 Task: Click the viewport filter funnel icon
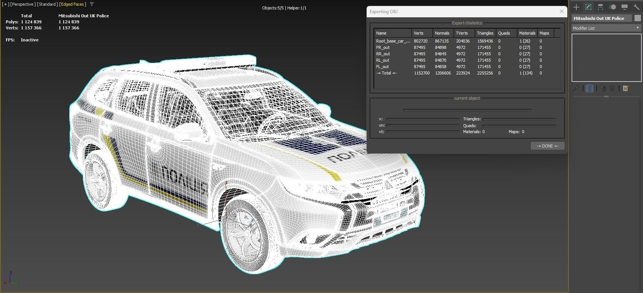pos(92,4)
